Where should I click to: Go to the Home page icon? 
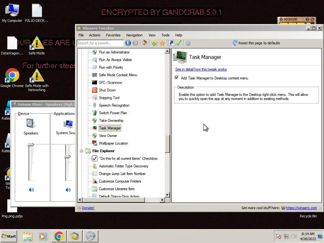[144, 43]
